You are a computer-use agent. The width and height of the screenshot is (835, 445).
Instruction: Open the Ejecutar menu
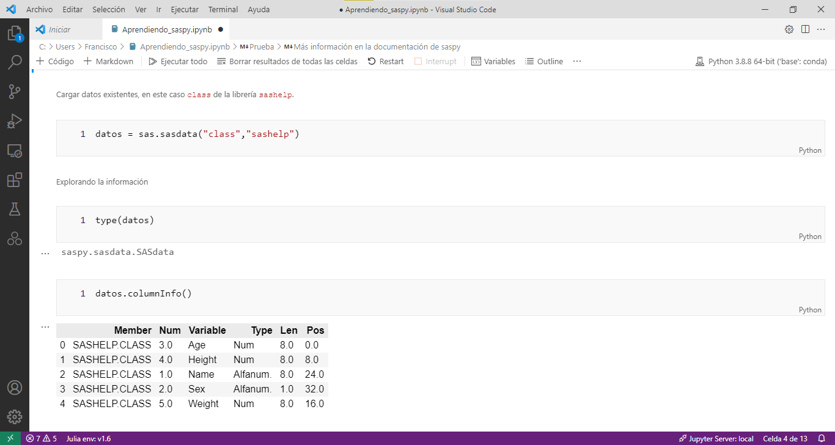click(185, 10)
